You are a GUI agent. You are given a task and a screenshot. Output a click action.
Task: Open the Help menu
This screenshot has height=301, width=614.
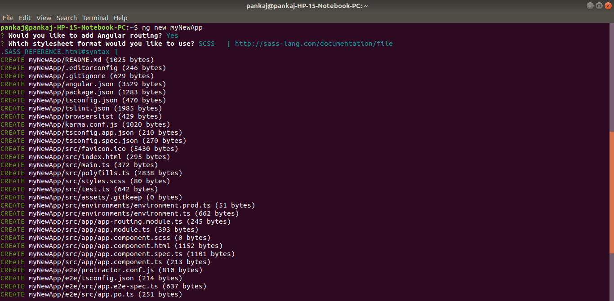coord(120,18)
